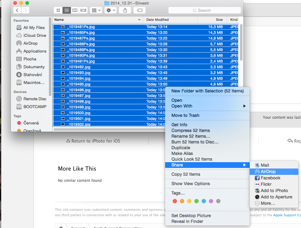
Task: Switch to Cover Flow view
Action: 83,10
